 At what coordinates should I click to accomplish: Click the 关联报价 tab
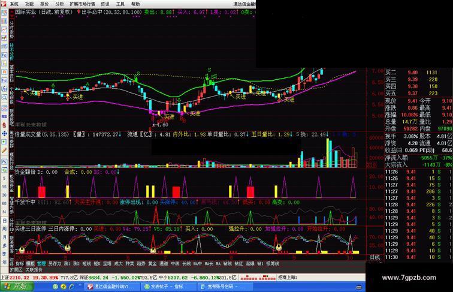click(34, 270)
